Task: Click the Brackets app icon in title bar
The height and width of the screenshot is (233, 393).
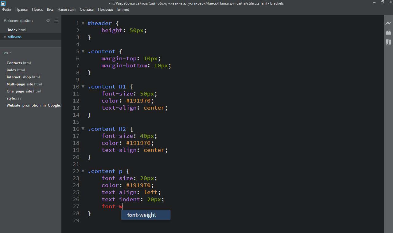Action: tap(3, 3)
